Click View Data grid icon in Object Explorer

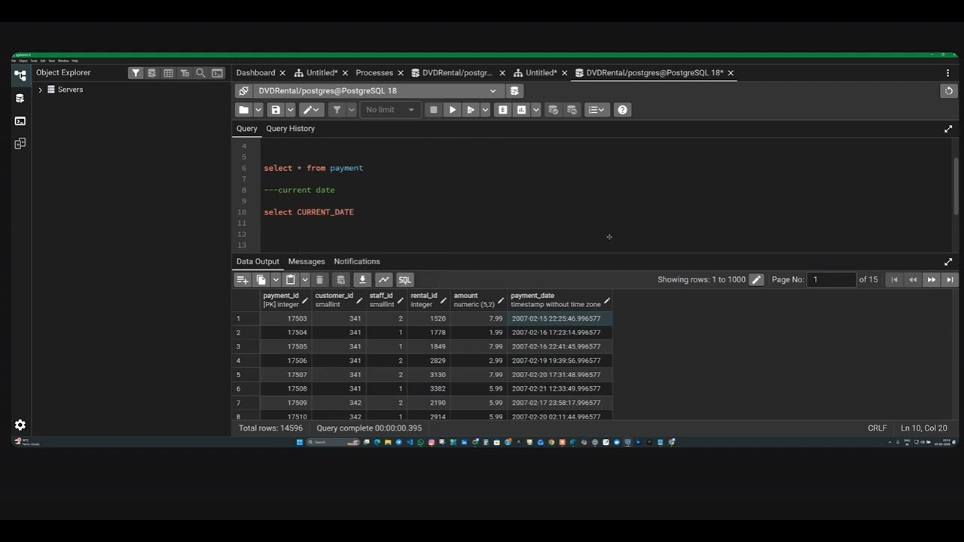tap(168, 73)
